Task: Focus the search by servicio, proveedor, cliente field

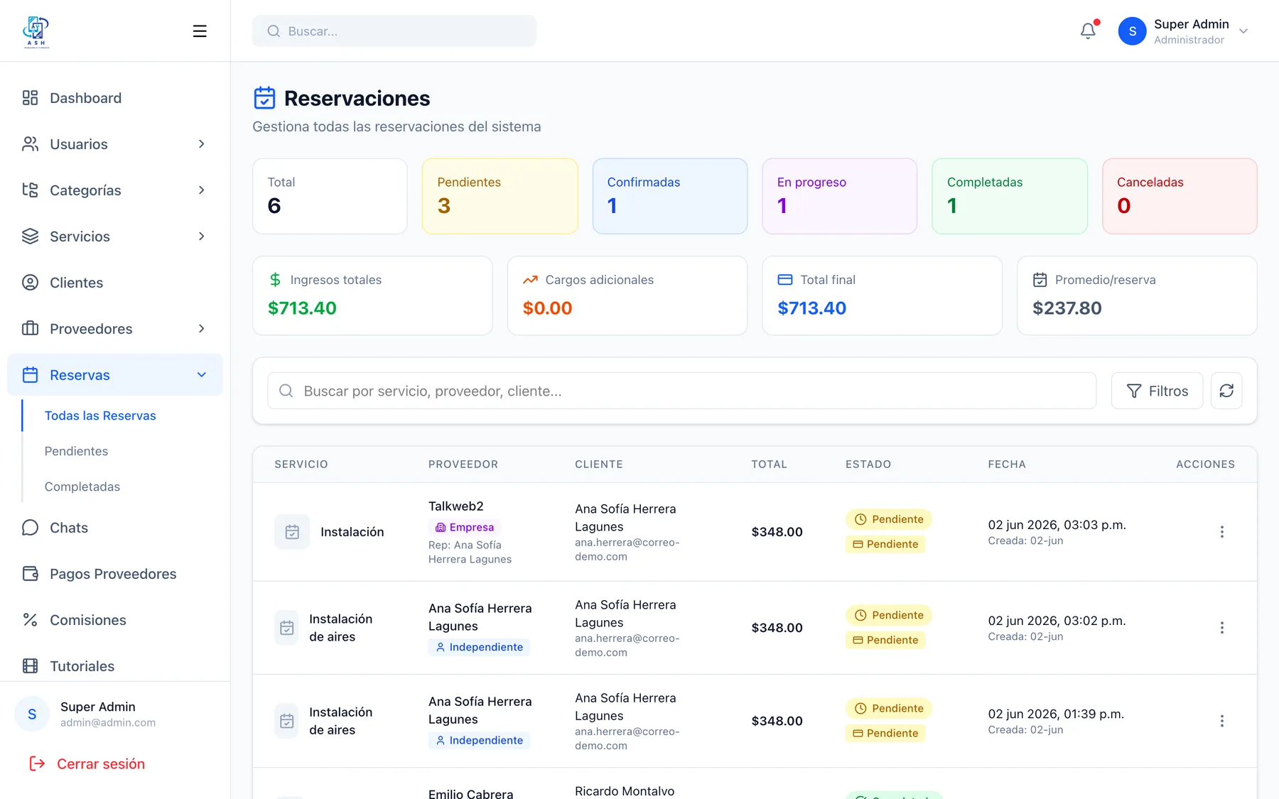Action: (x=682, y=391)
